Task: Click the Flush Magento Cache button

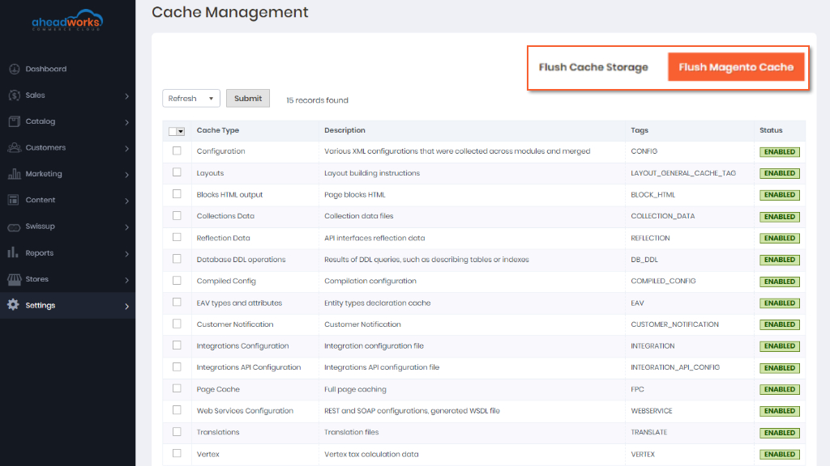Action: click(736, 67)
